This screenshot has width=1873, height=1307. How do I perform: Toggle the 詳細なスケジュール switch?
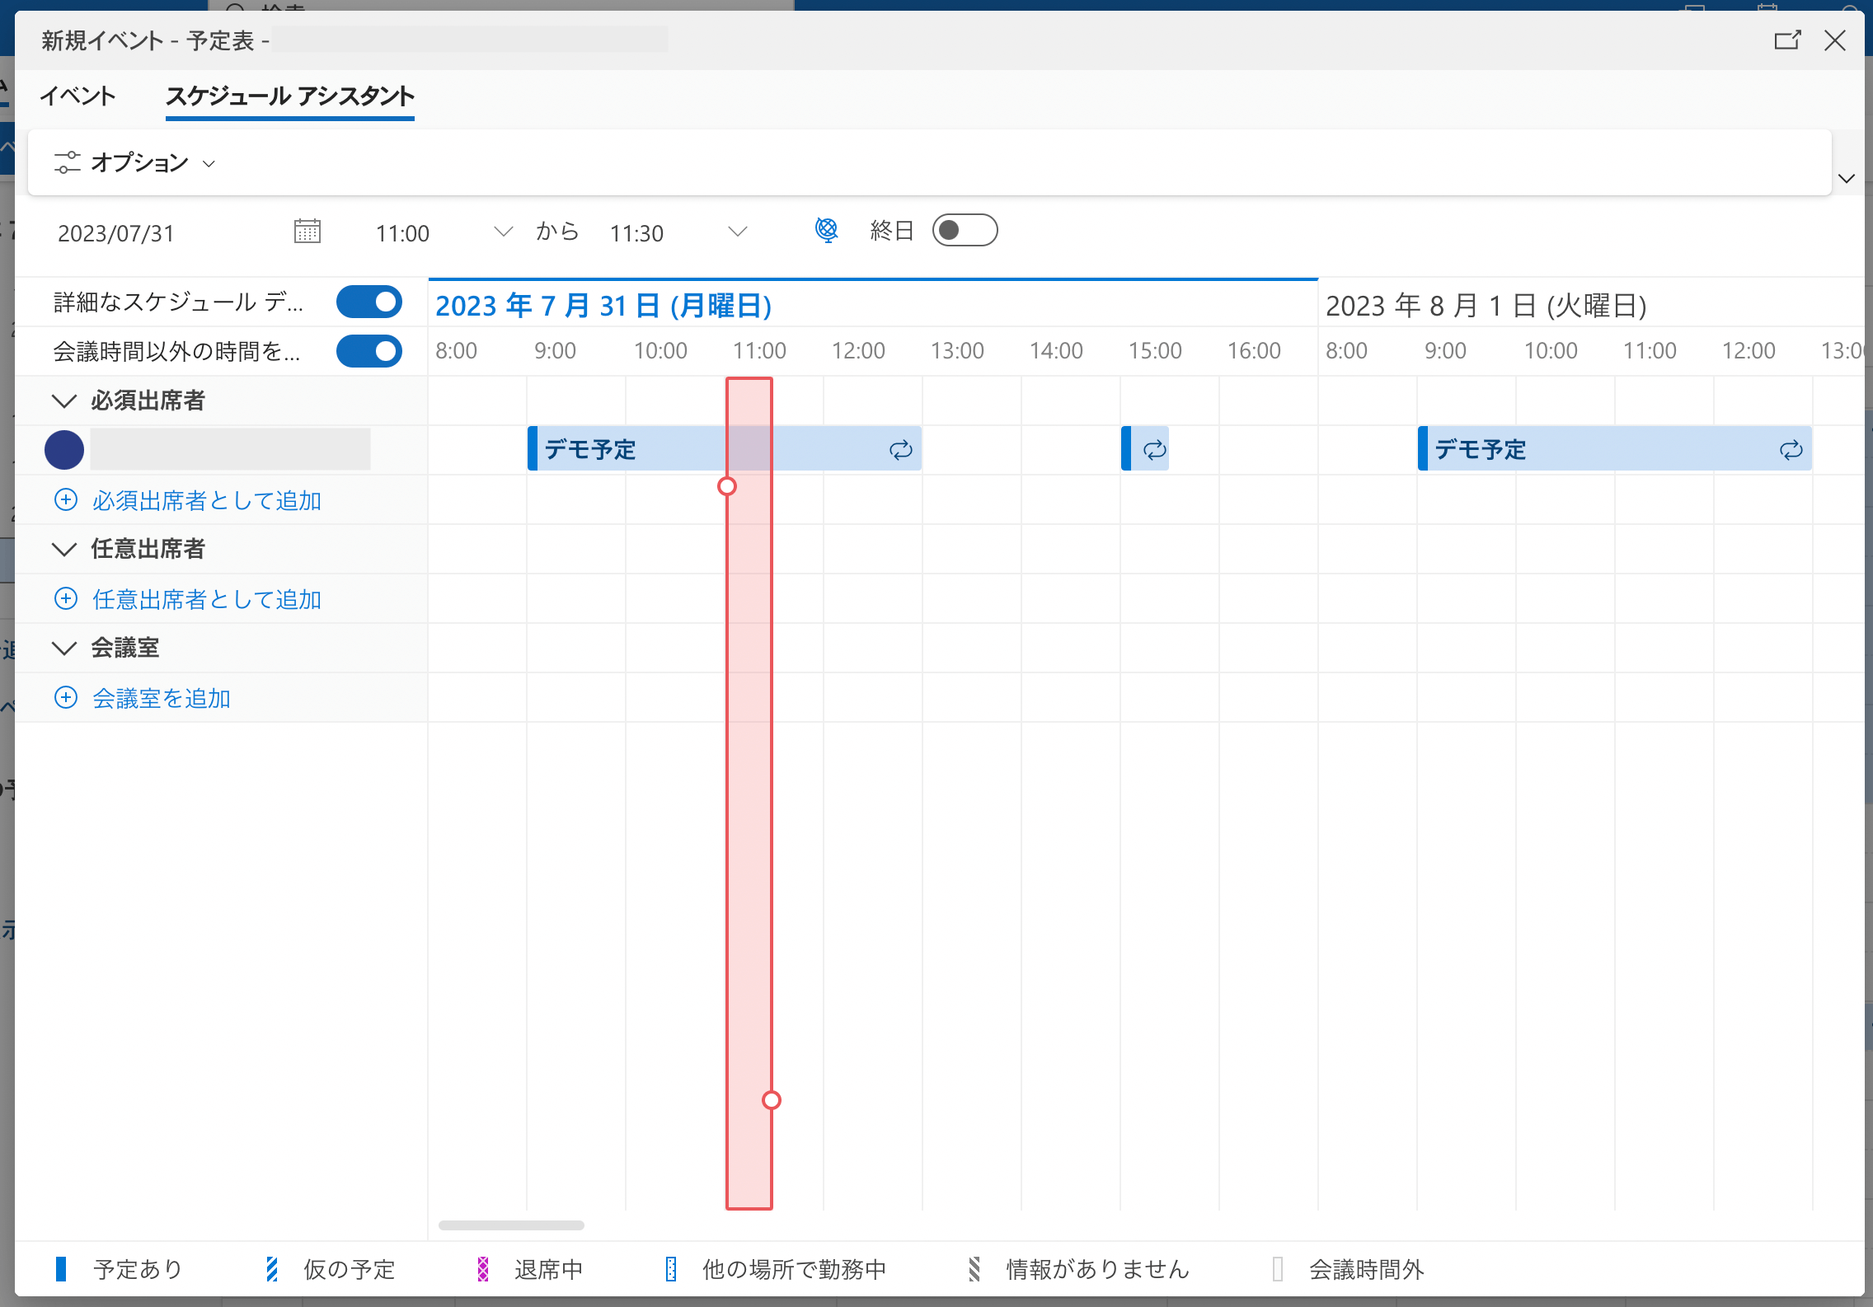click(369, 302)
